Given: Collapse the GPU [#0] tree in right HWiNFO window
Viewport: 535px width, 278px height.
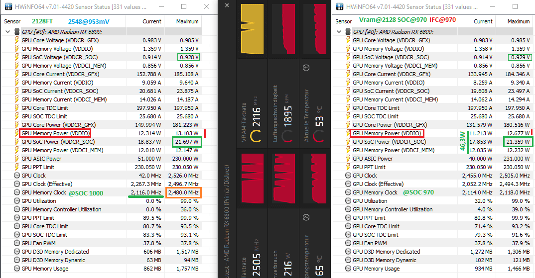Looking at the screenshot, I should [x=339, y=32].
